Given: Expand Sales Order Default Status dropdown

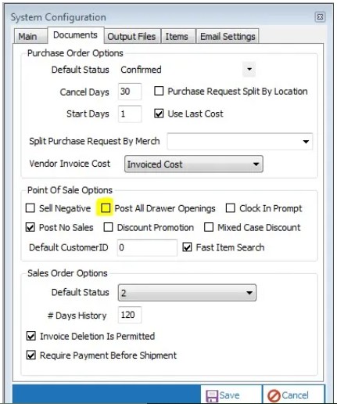Looking at the screenshot, I should click(x=187, y=293).
